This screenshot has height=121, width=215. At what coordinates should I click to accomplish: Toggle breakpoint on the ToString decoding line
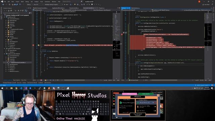33,25
